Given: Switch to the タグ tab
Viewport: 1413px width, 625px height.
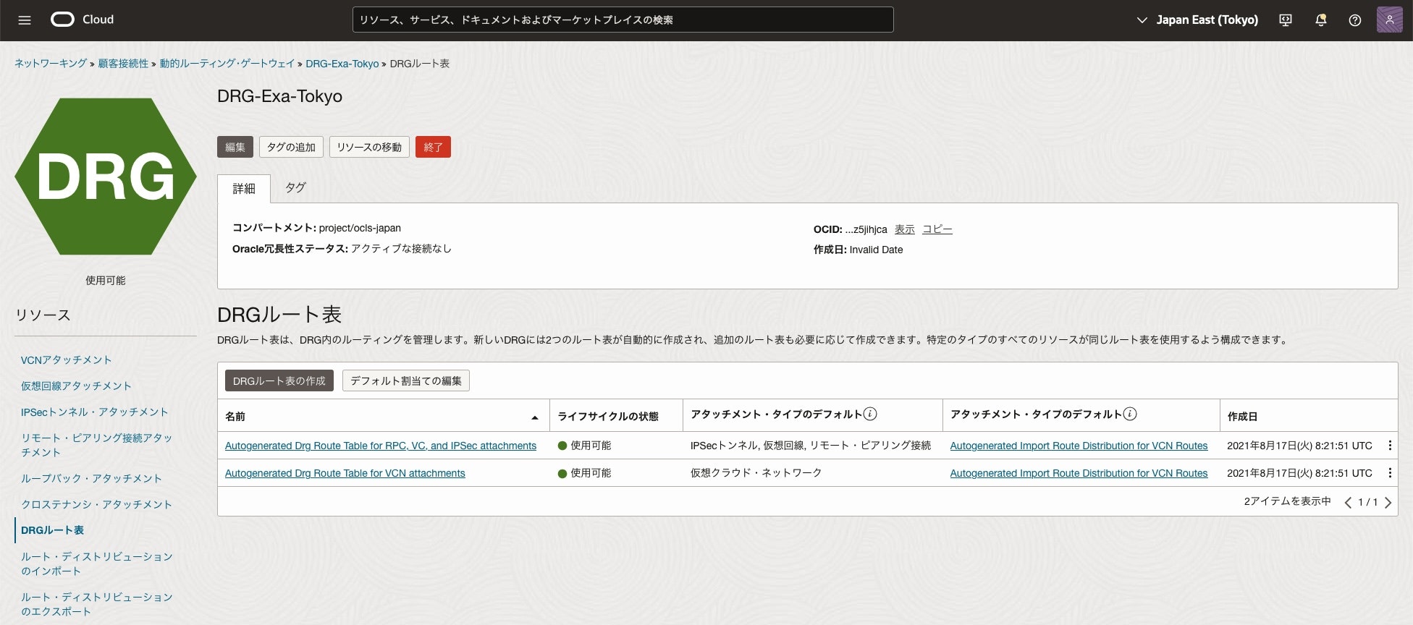Looking at the screenshot, I should click(x=295, y=188).
